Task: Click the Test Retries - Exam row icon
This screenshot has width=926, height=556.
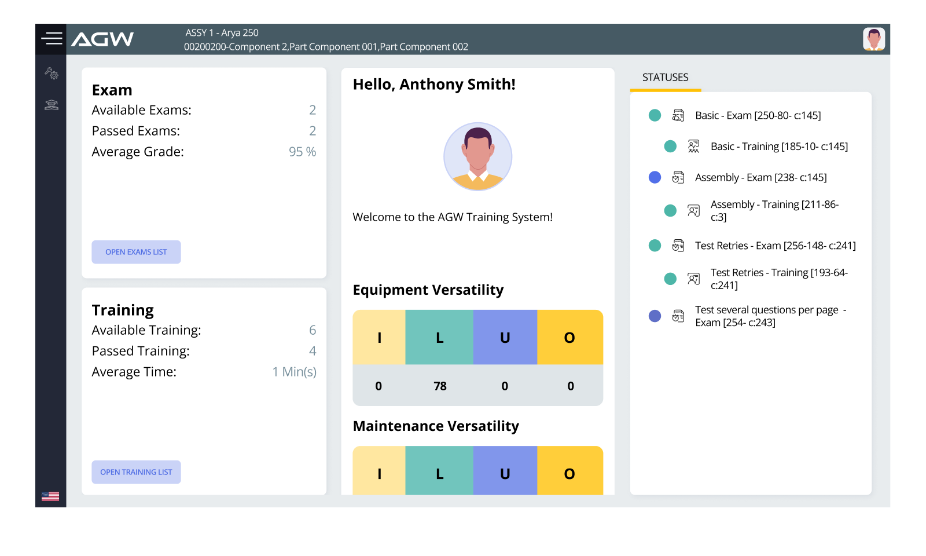Action: click(x=678, y=246)
